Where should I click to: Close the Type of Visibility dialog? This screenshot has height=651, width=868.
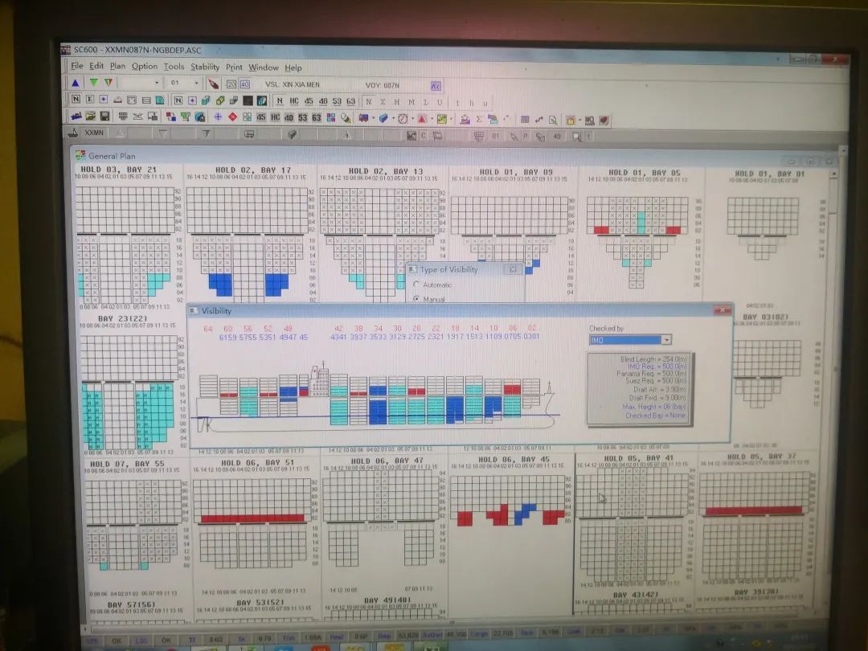point(513,269)
